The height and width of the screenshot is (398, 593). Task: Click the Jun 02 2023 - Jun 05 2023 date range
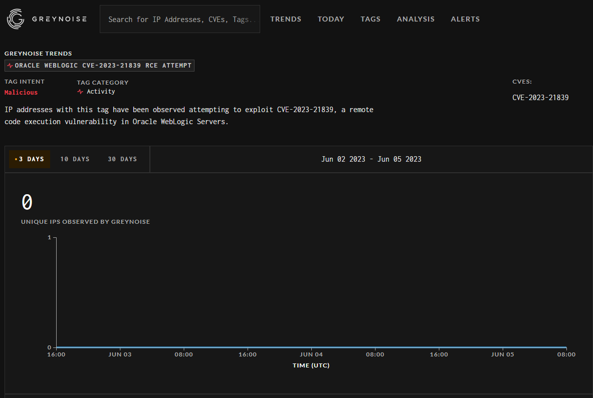coord(371,159)
